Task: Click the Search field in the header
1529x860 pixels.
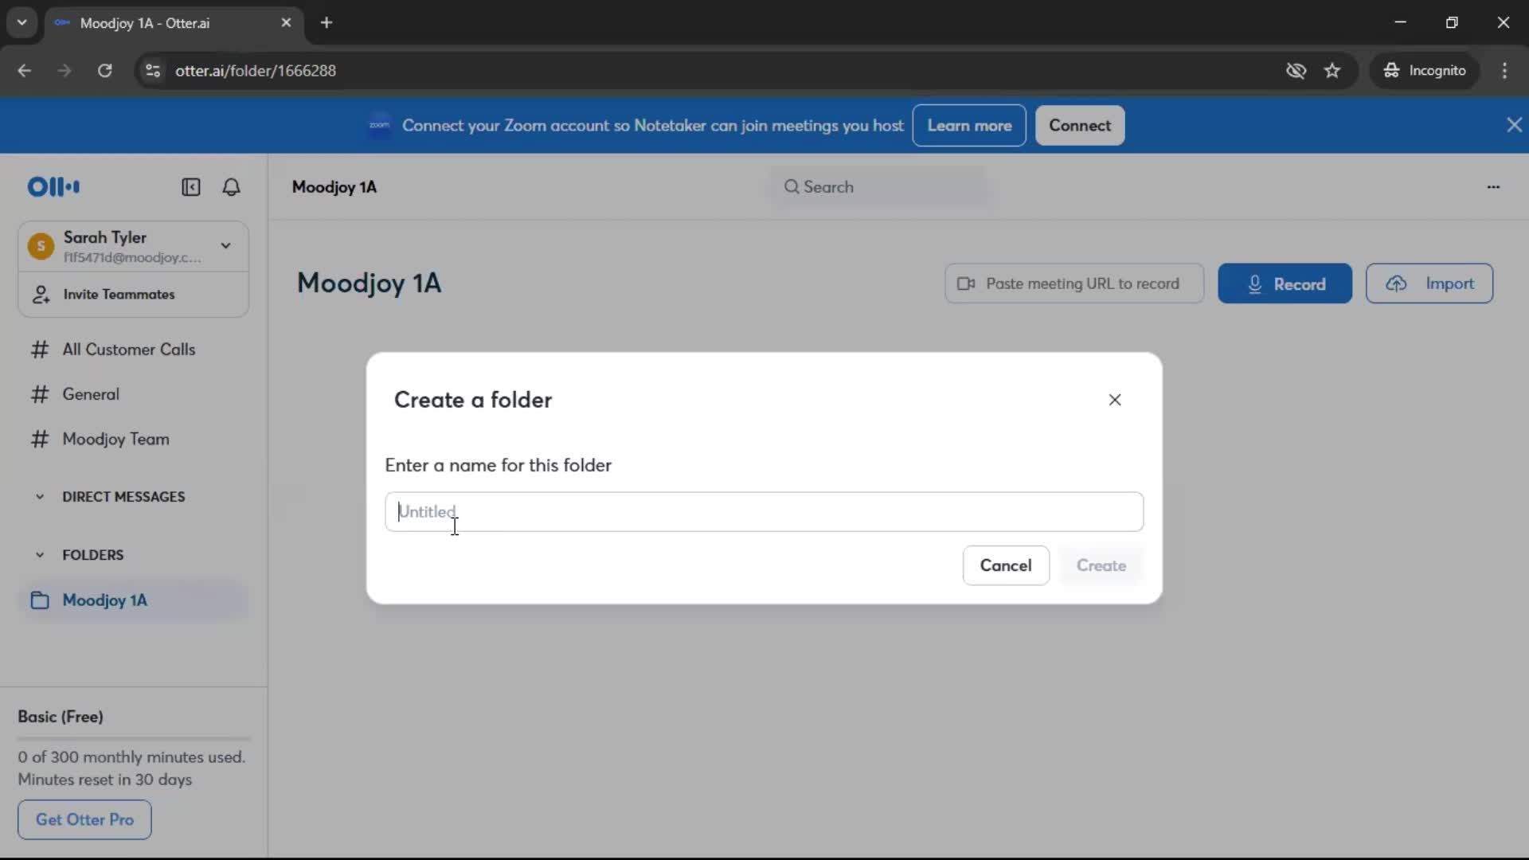Action: click(x=878, y=187)
